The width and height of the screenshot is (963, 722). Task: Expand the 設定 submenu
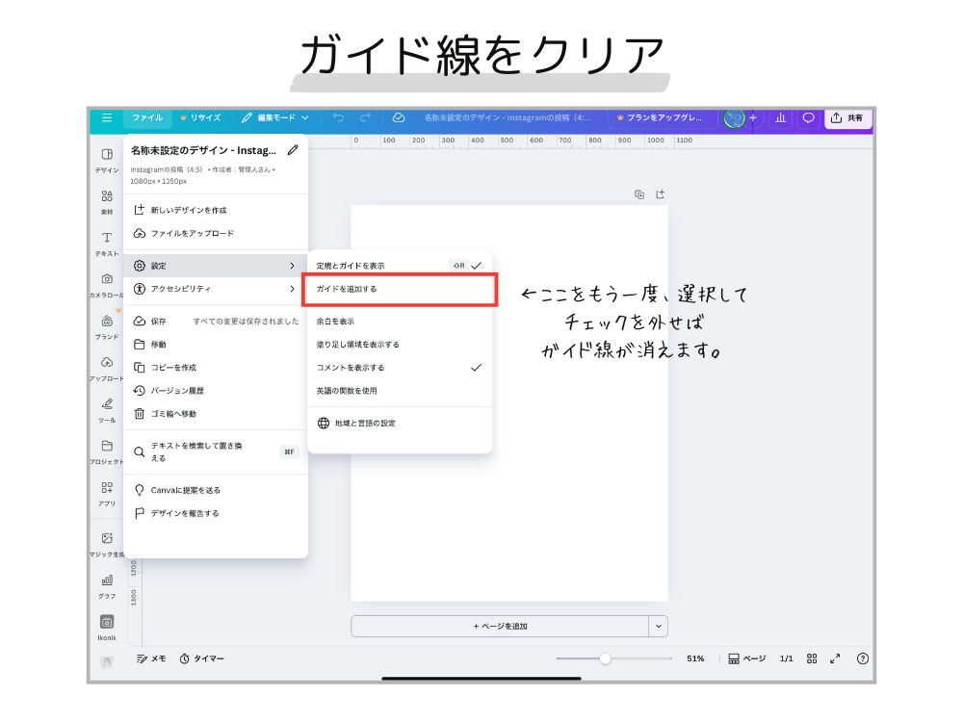pyautogui.click(x=216, y=266)
